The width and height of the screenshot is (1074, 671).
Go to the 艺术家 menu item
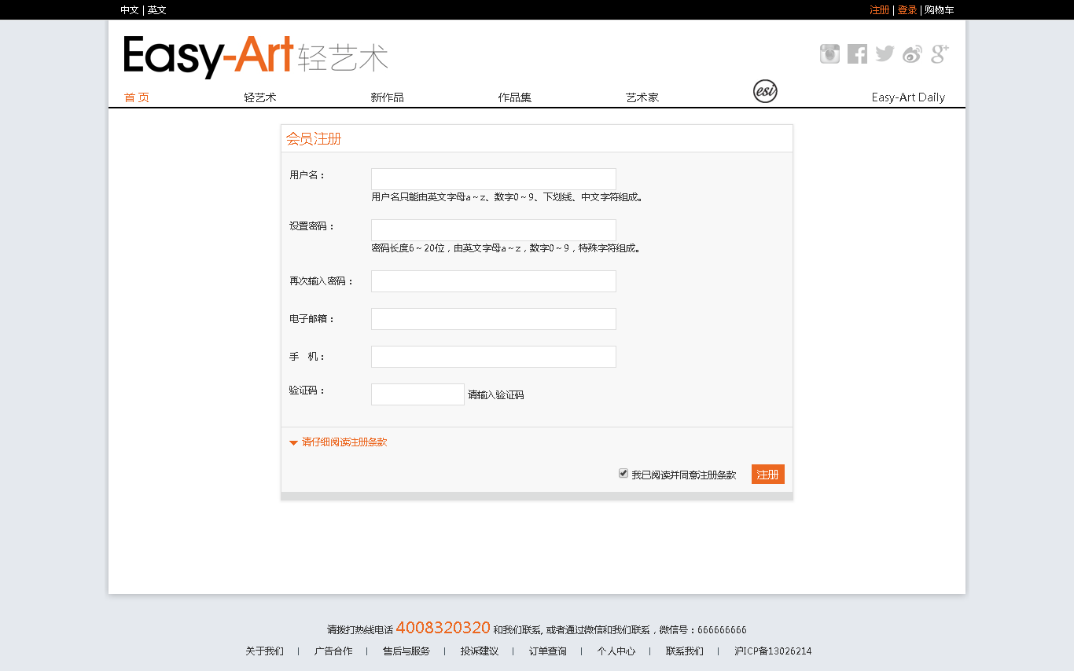642,97
